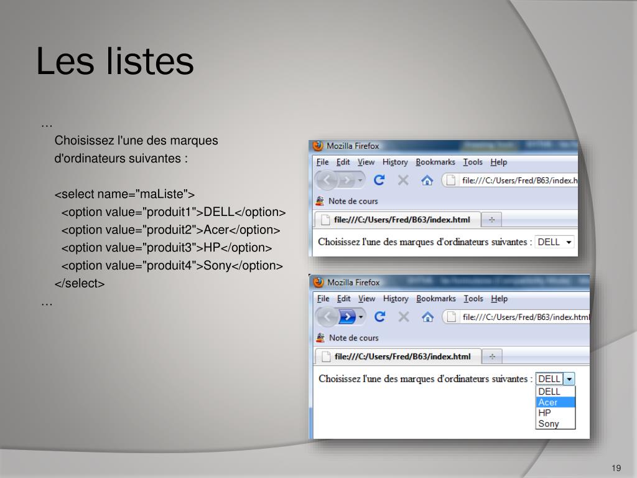Open history arrow dropdown in lower Firefox window
Viewport: 637px width, 478px height.
coord(361,317)
